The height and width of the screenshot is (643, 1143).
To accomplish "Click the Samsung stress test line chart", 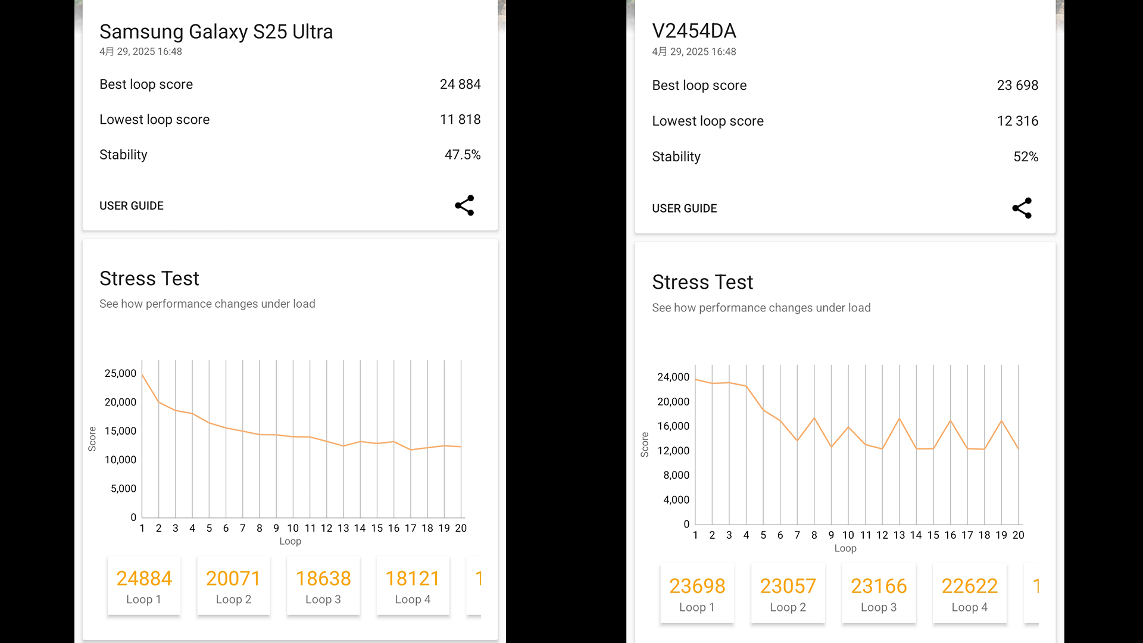I will point(301,439).
